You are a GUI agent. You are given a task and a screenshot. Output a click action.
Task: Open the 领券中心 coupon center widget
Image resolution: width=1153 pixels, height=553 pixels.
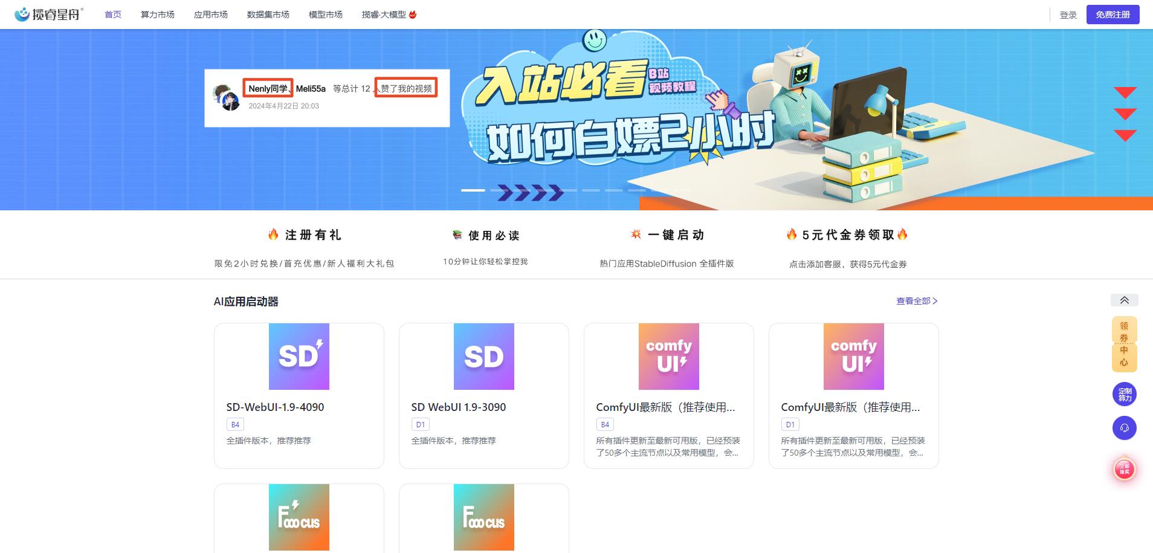[1124, 344]
